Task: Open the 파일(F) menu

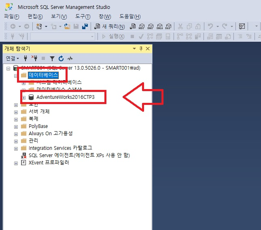Action: tap(12, 17)
